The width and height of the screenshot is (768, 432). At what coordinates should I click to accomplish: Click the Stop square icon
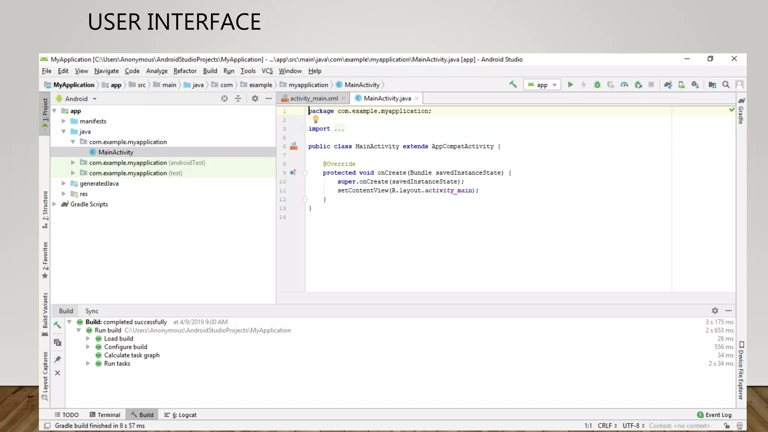pos(651,85)
